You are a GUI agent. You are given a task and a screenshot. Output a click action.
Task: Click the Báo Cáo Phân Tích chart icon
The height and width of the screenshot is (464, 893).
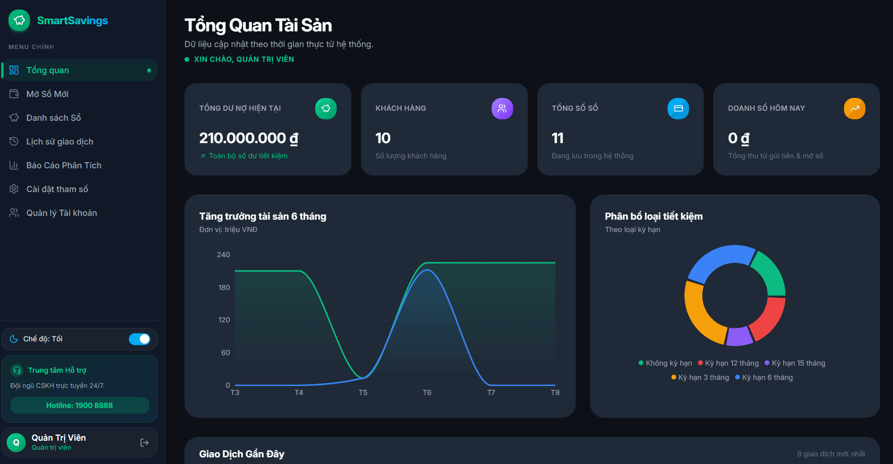click(14, 165)
